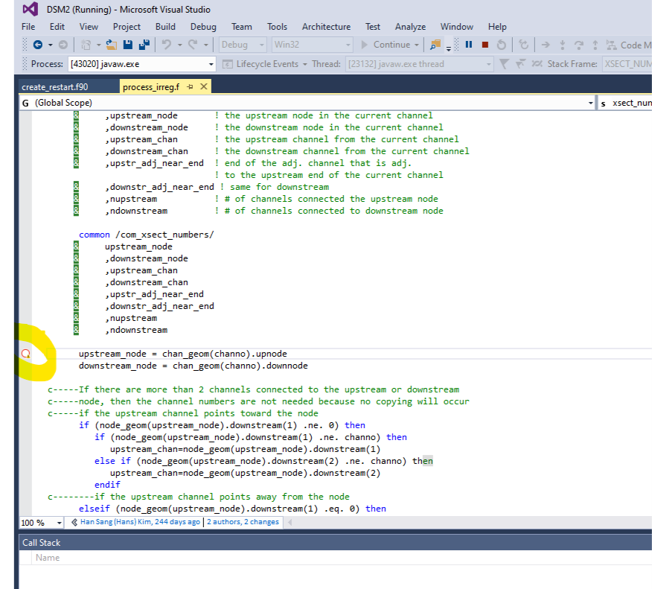652x589 pixels.
Task: Click the Step Out icon
Action: click(x=595, y=45)
